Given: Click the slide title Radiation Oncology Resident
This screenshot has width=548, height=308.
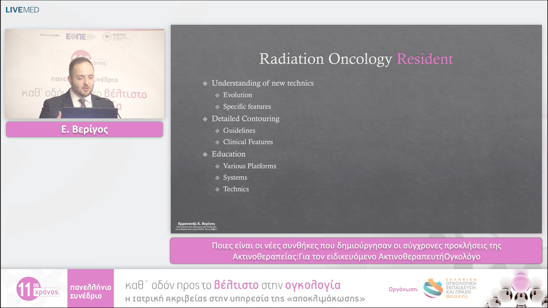Looking at the screenshot, I should [x=356, y=59].
